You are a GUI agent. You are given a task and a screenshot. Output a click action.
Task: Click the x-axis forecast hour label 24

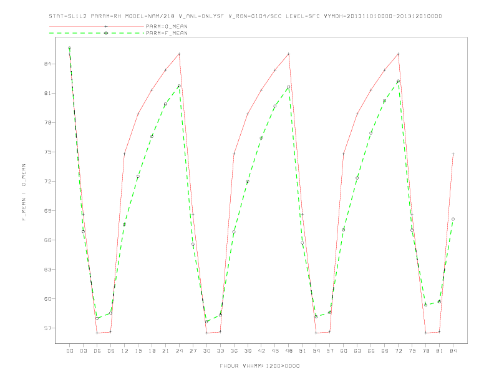point(179,351)
